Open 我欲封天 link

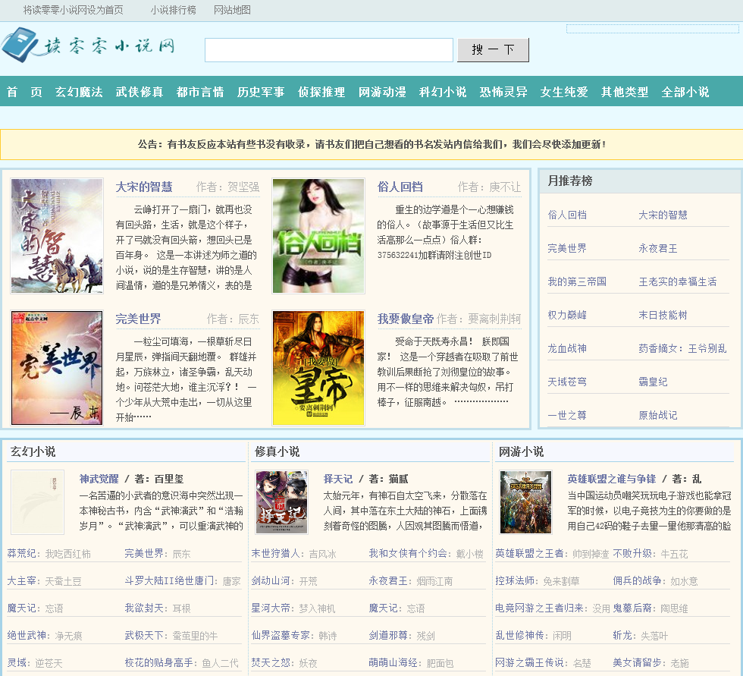click(x=144, y=608)
